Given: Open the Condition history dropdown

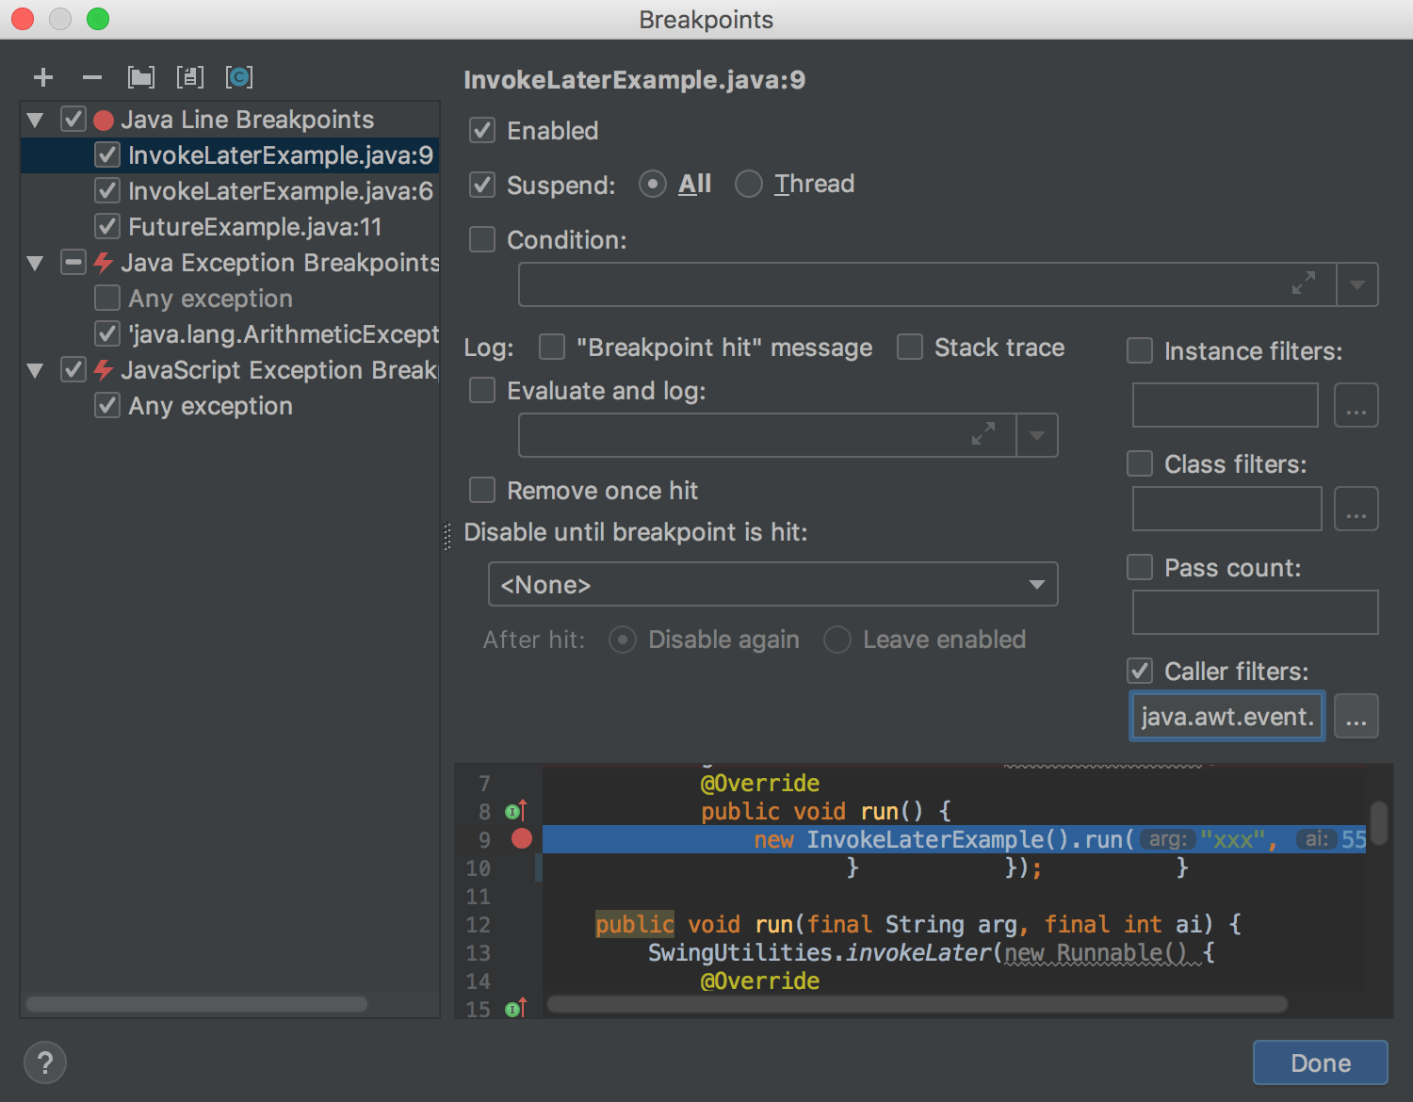Looking at the screenshot, I should click(1357, 284).
